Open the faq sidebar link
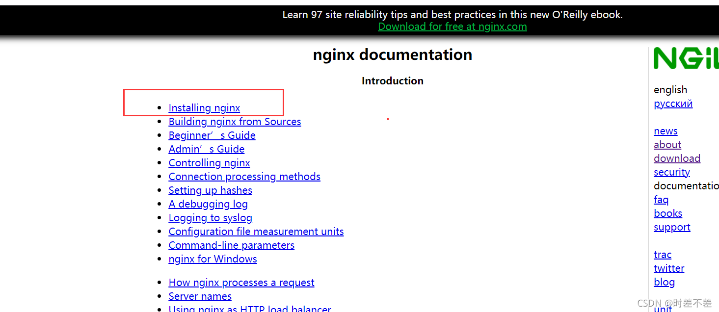 tap(661, 200)
